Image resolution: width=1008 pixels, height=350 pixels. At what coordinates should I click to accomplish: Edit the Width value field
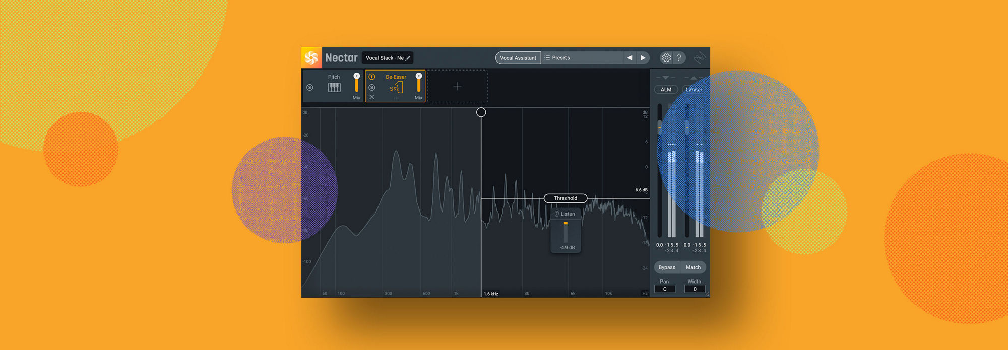695,289
